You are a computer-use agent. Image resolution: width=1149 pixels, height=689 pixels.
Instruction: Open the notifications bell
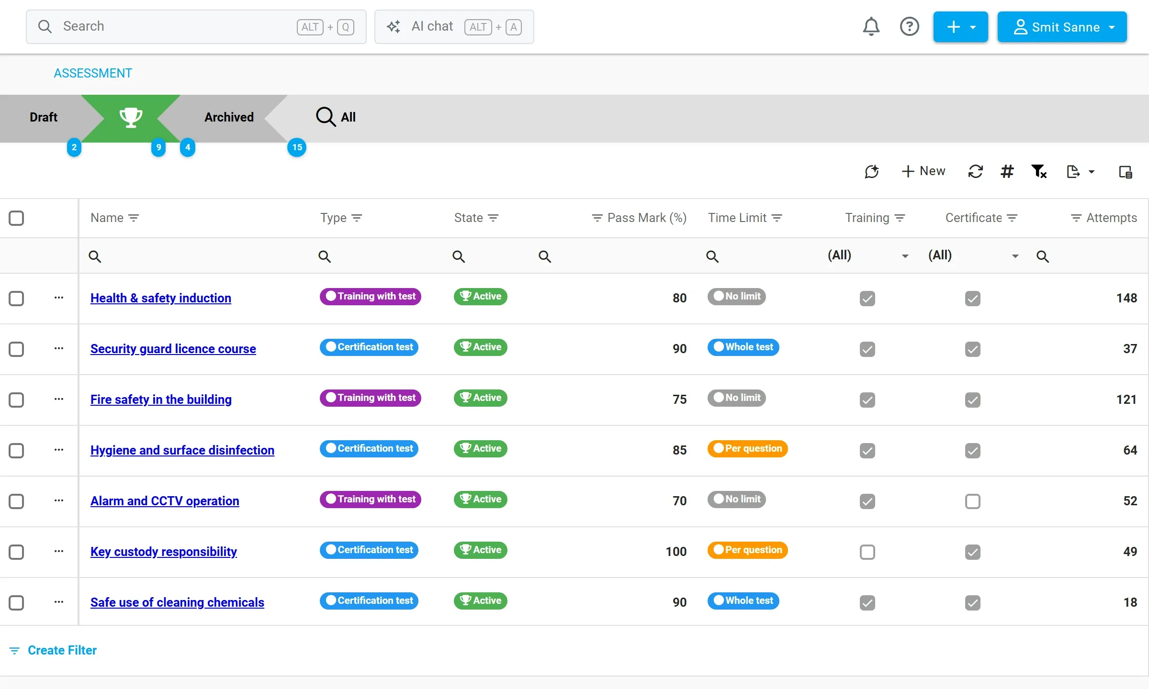[x=871, y=27]
